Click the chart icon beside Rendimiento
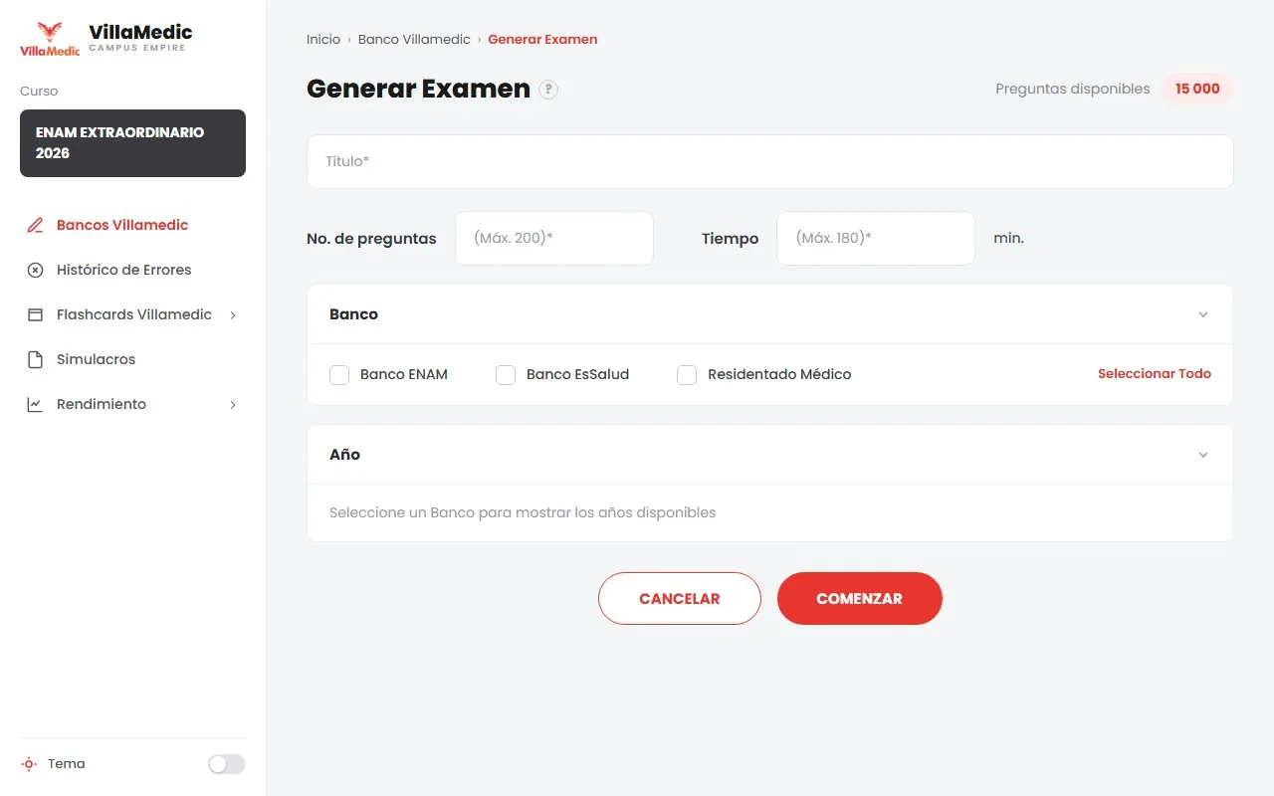The height and width of the screenshot is (796, 1274). click(35, 404)
